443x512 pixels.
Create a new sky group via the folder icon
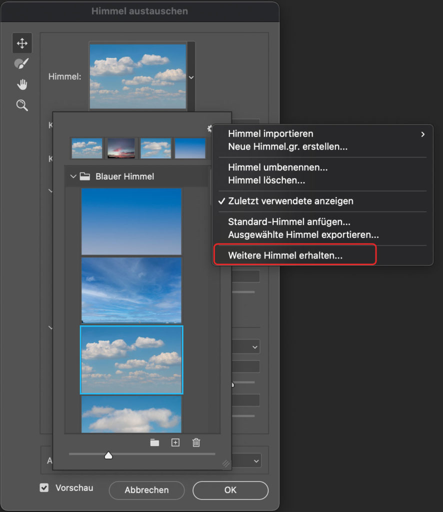point(154,442)
